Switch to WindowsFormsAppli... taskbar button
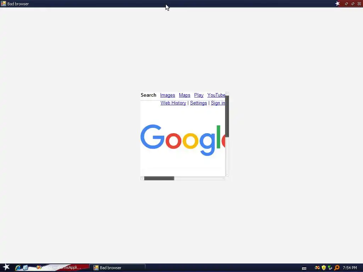This screenshot has width=363, height=272. [x=62, y=268]
